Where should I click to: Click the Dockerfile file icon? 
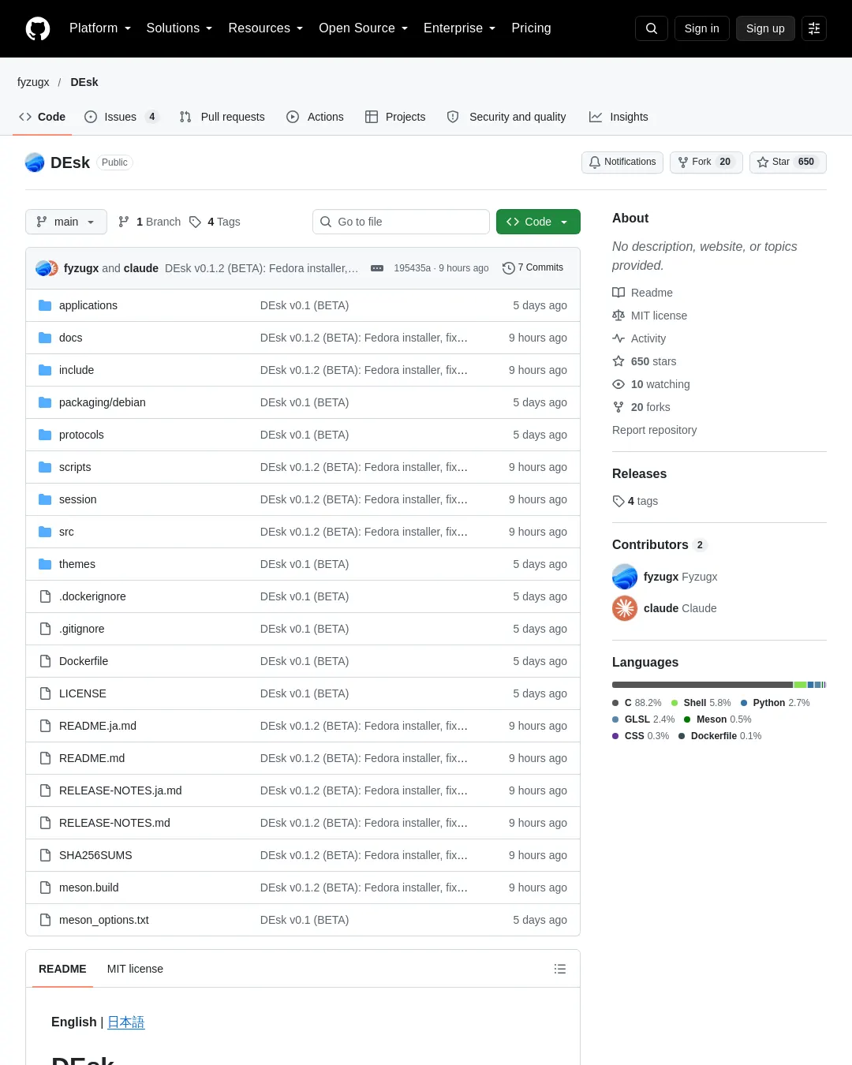[45, 661]
